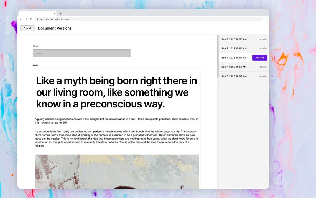Restore the selected 10:54 AM version
Viewport: 316px width, 198px height.
tap(259, 58)
